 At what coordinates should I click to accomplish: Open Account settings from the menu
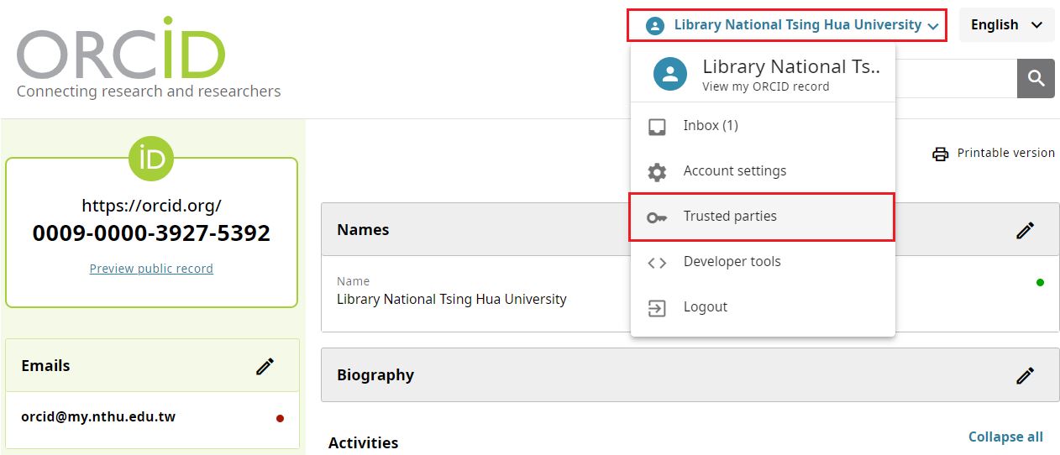point(734,171)
